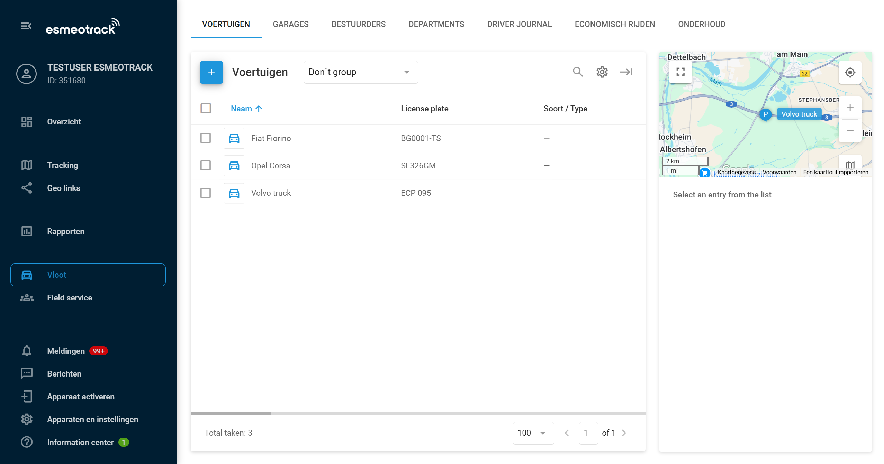Collapse panel with arrow-to-bar icon
This screenshot has width=884, height=464.
click(x=626, y=72)
